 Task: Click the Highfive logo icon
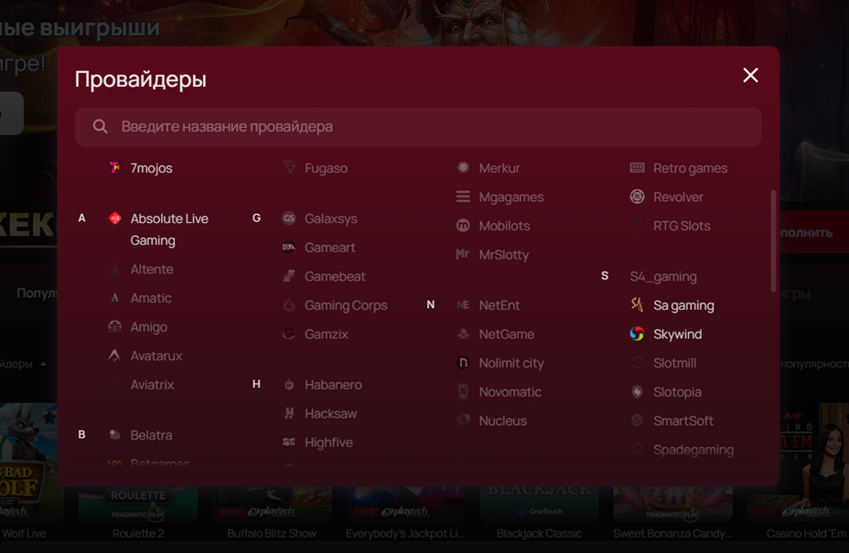[289, 442]
